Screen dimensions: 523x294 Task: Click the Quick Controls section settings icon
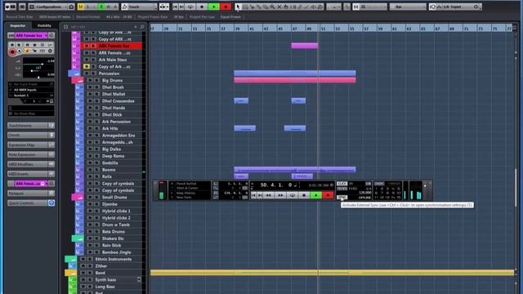click(x=51, y=203)
